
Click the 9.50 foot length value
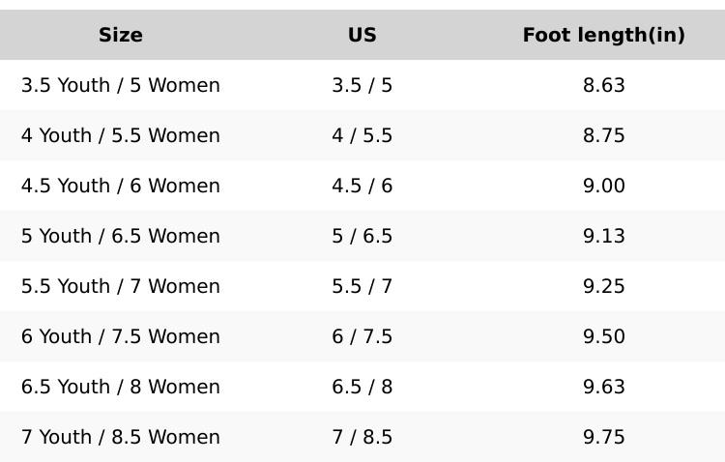(603, 337)
